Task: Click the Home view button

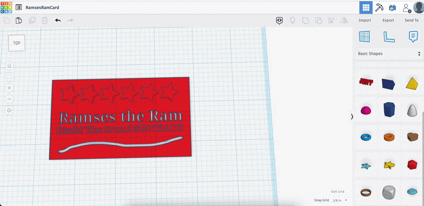Action: pos(10,66)
